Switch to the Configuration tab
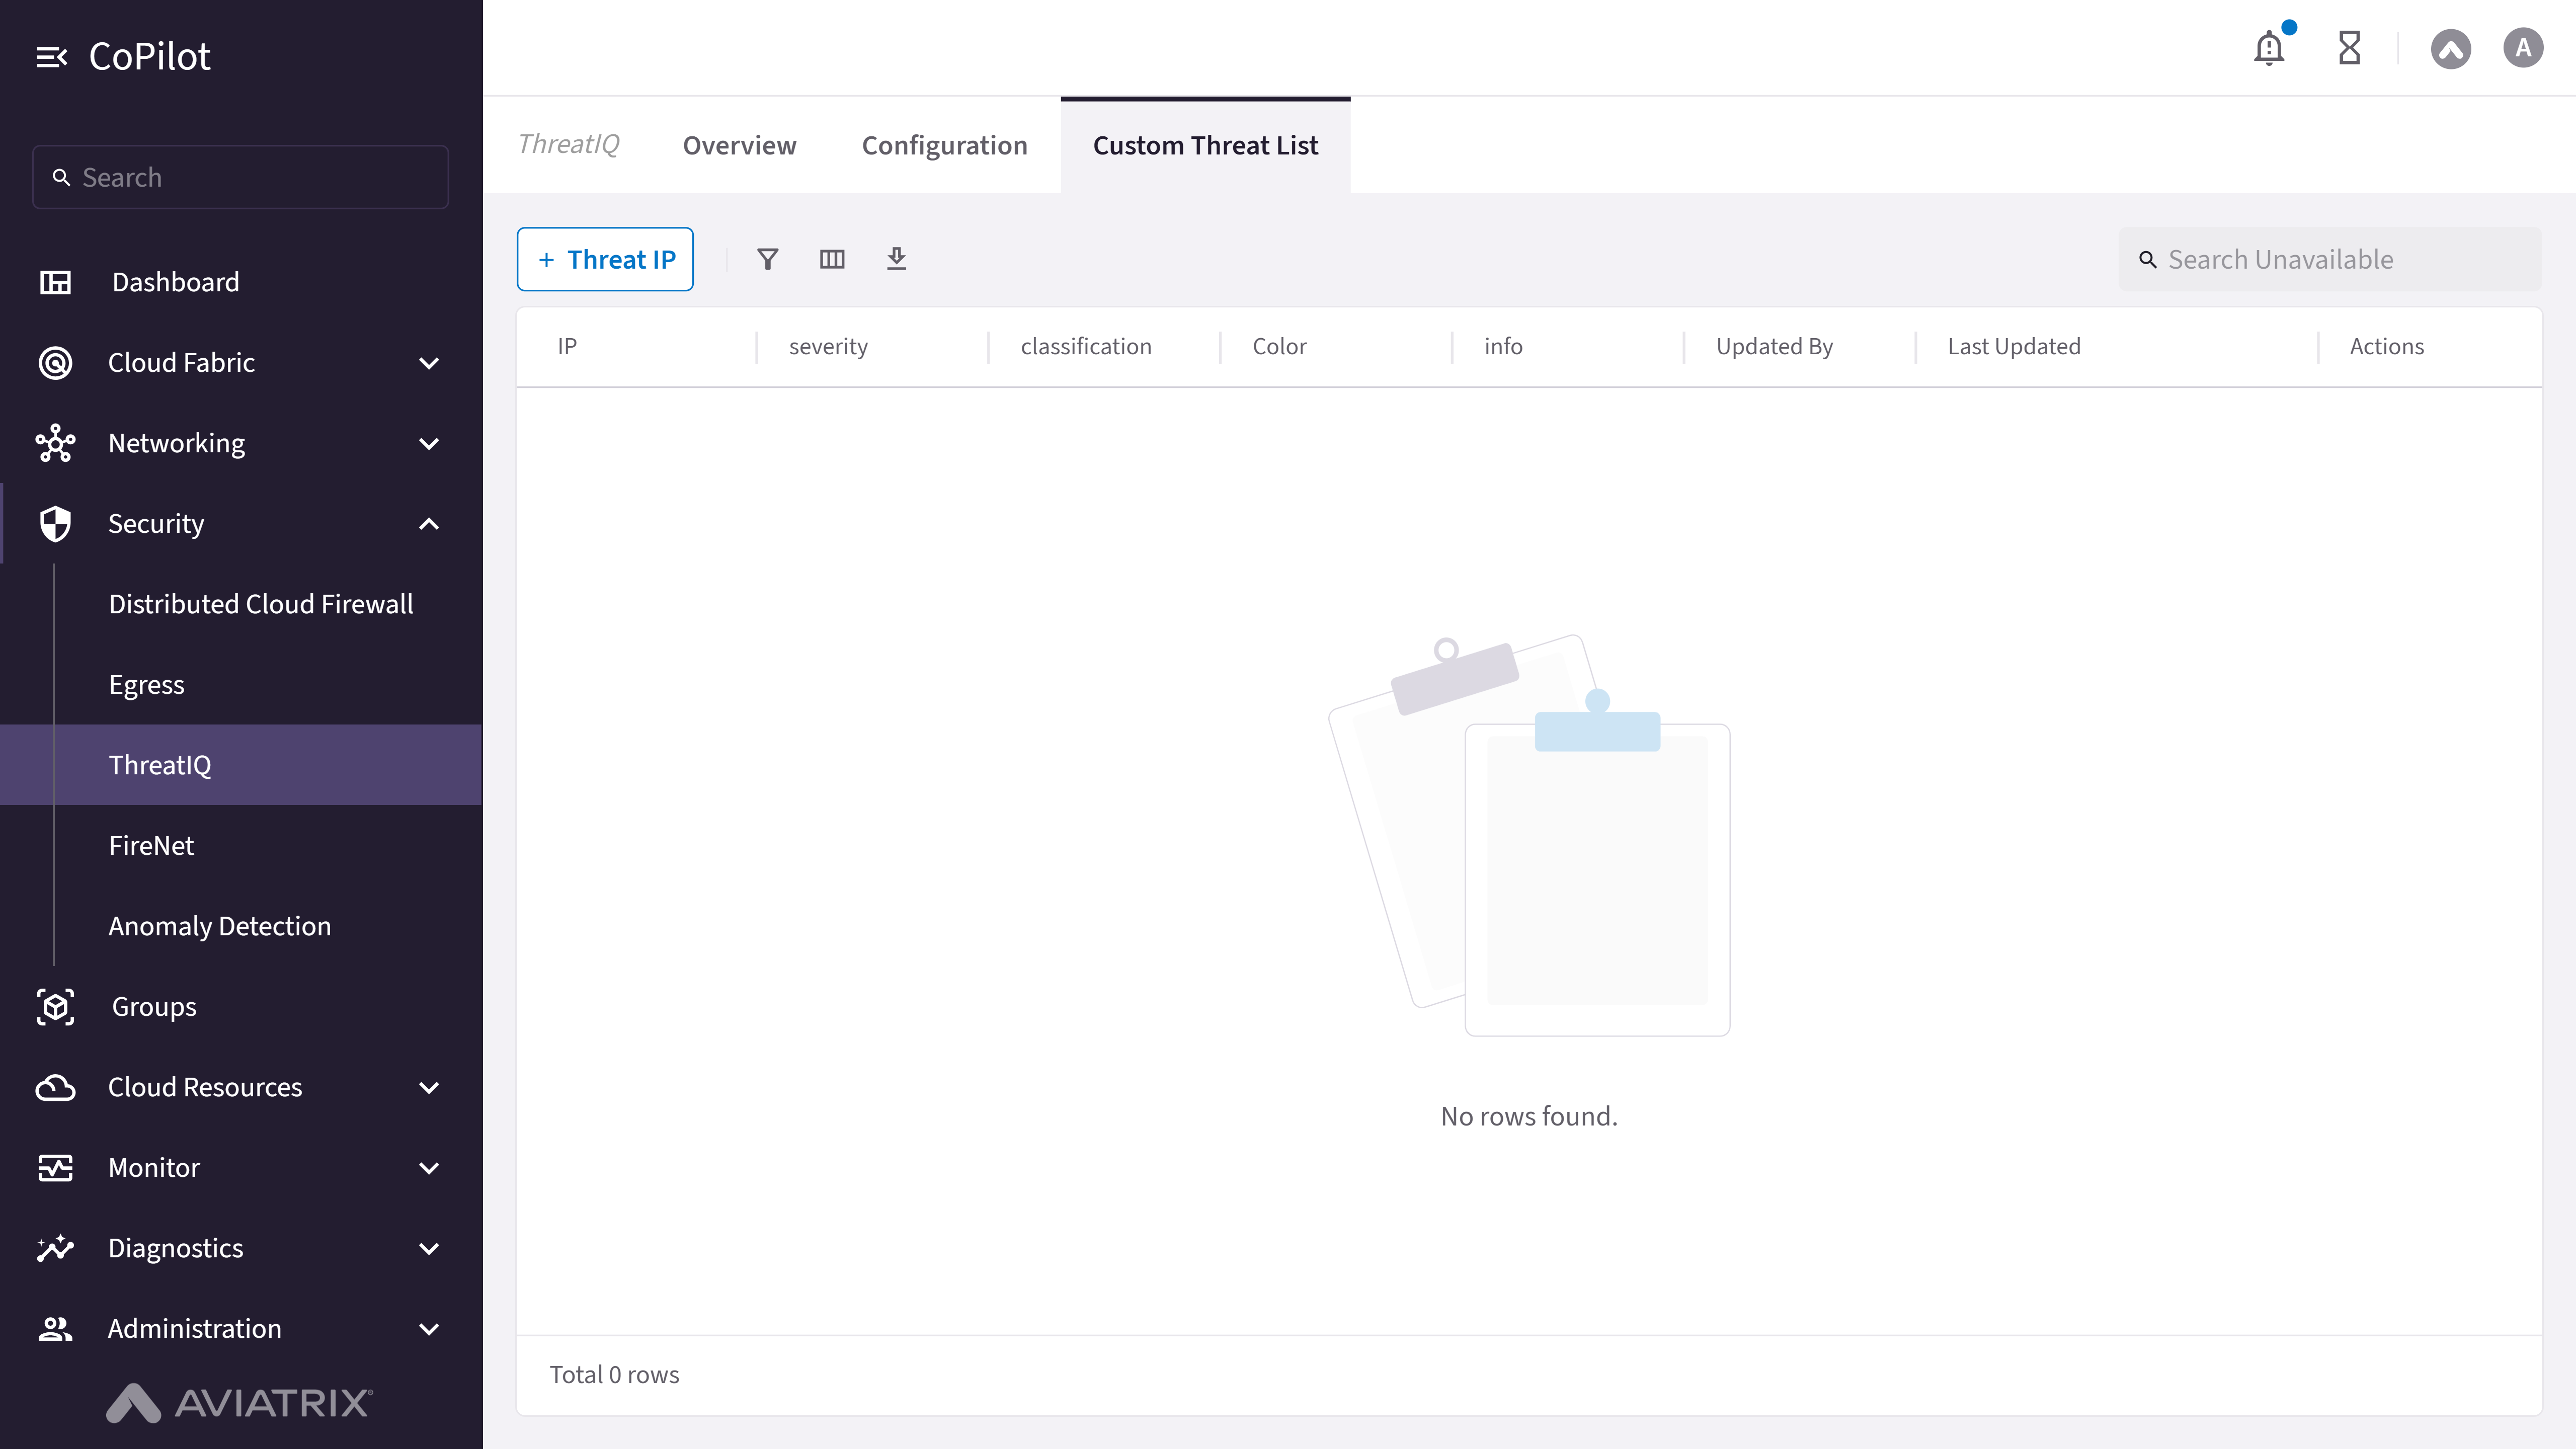This screenshot has width=2576, height=1449. tap(944, 145)
